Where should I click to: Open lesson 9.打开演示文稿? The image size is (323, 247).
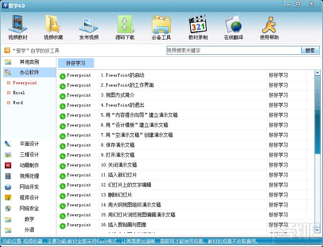click(x=118, y=155)
